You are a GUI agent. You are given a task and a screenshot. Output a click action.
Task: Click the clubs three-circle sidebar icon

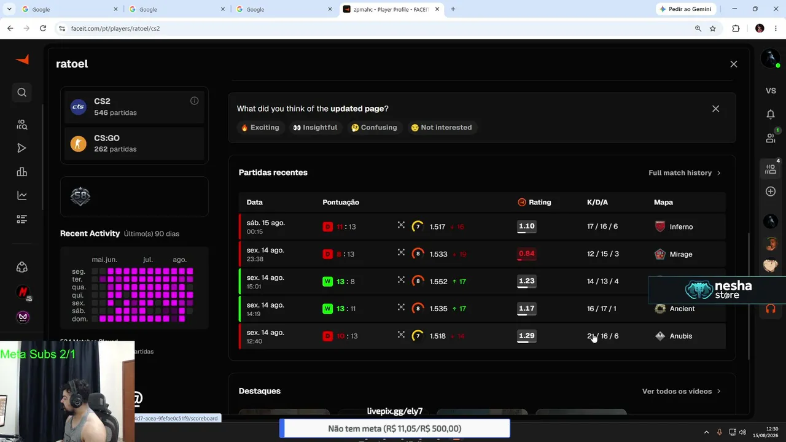coord(22,268)
